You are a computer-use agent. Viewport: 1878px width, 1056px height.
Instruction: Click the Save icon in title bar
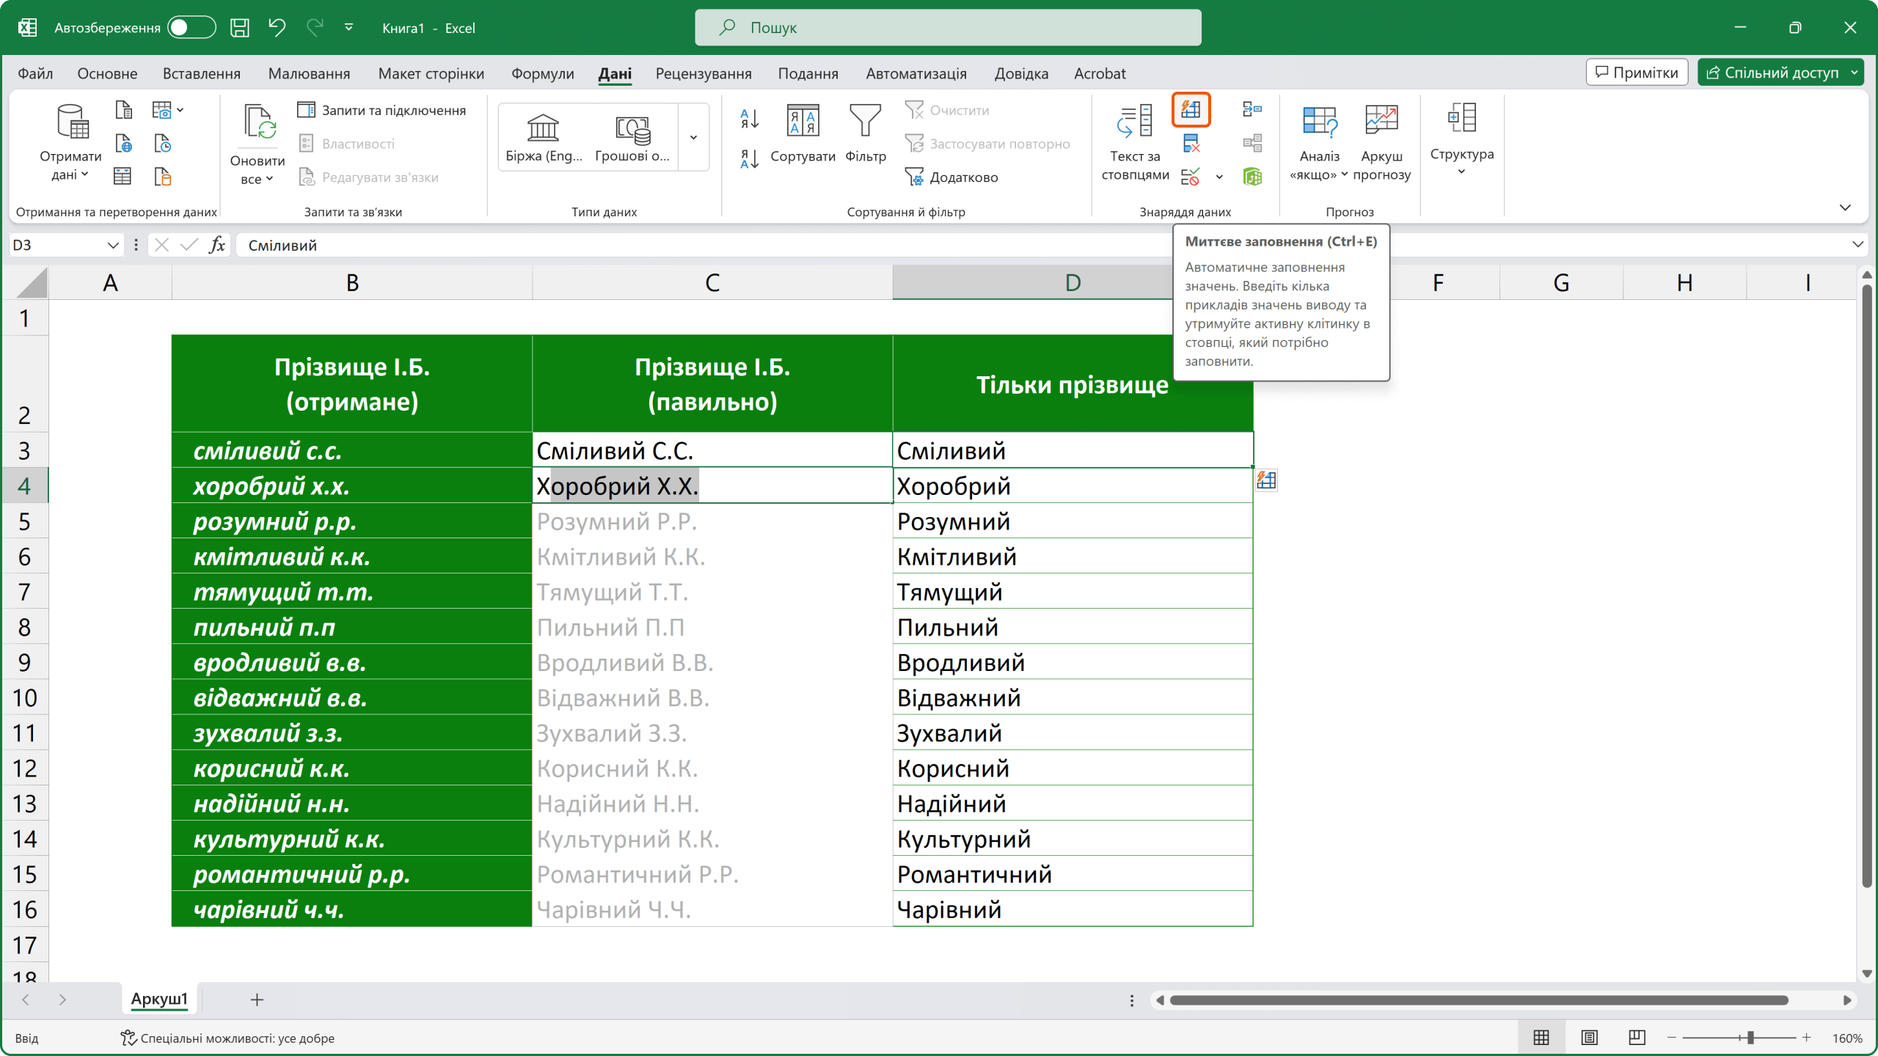click(x=240, y=28)
